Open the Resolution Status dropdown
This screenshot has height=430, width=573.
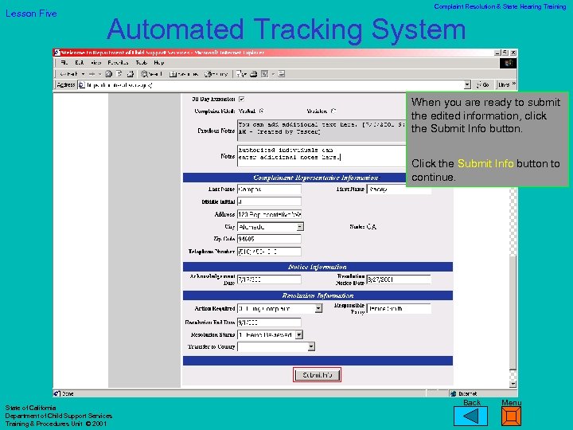[299, 335]
